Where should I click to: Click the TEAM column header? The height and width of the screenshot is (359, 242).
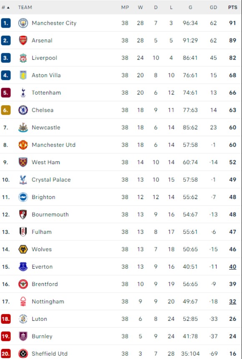[25, 8]
